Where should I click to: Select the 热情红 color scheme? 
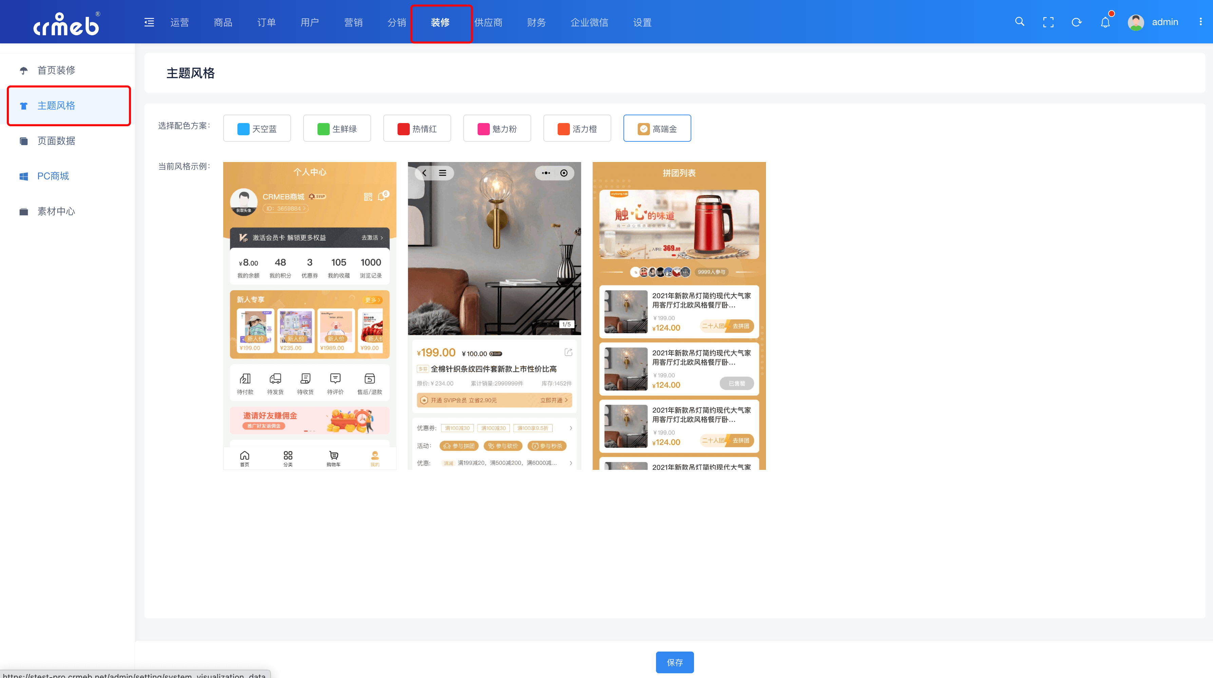point(417,128)
